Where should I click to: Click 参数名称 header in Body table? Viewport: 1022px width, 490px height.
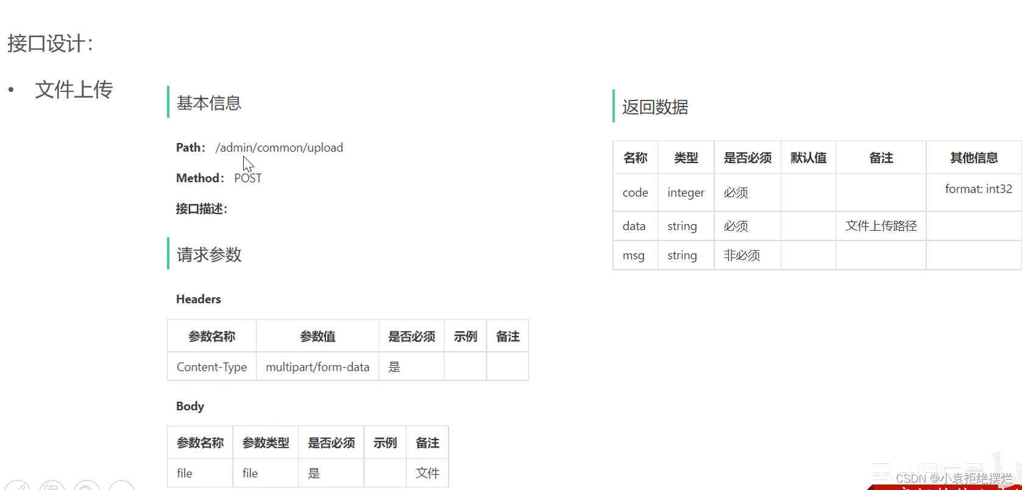pos(200,443)
